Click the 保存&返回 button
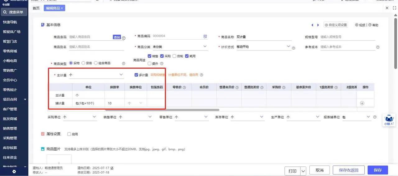This screenshot has width=398, height=176. [x=349, y=170]
